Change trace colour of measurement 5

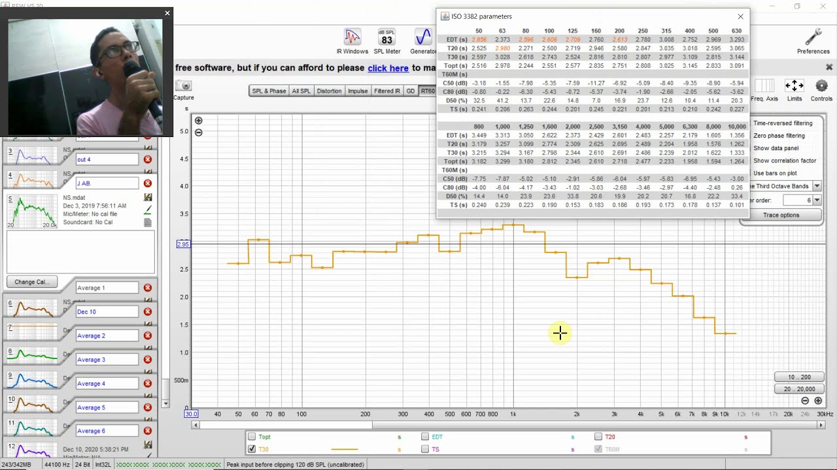point(148,210)
